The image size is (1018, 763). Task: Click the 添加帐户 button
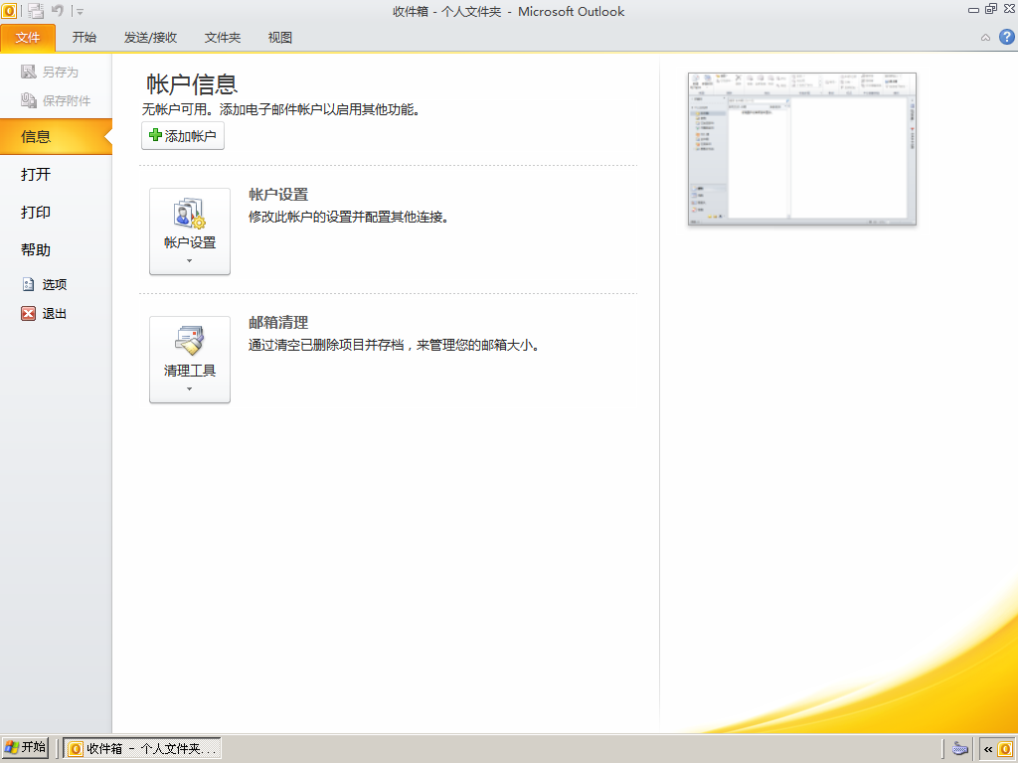coord(183,135)
